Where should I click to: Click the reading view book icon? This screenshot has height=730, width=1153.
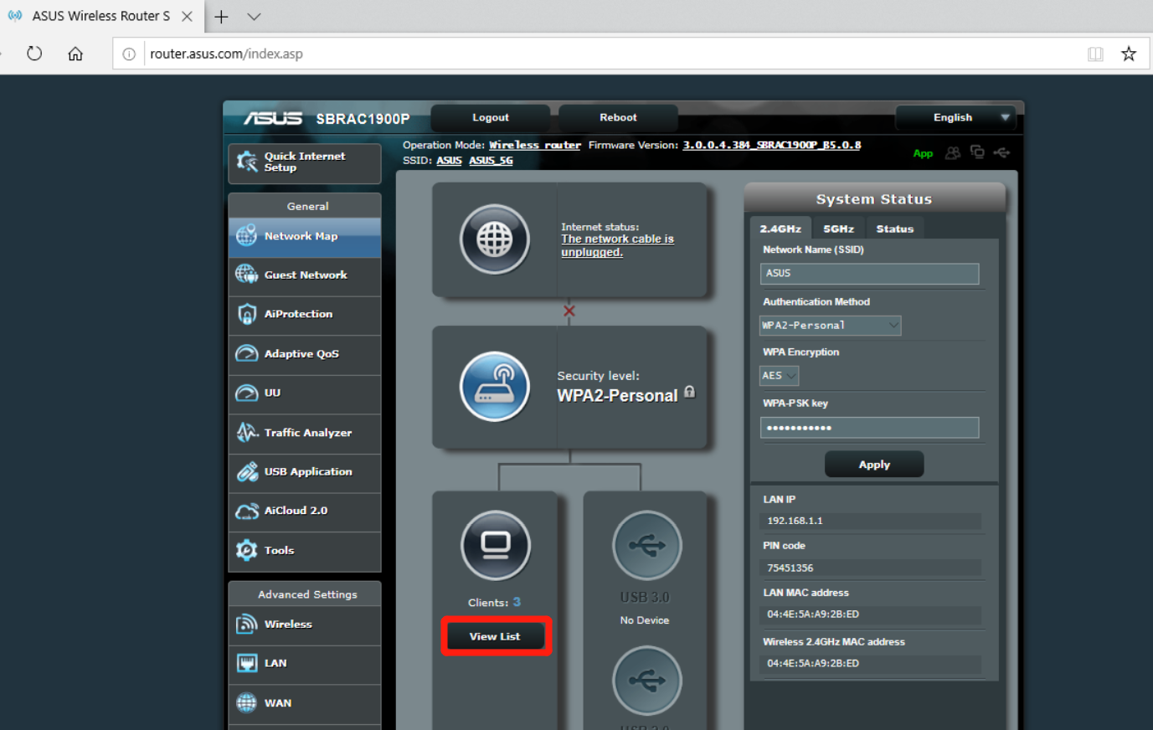1095,54
